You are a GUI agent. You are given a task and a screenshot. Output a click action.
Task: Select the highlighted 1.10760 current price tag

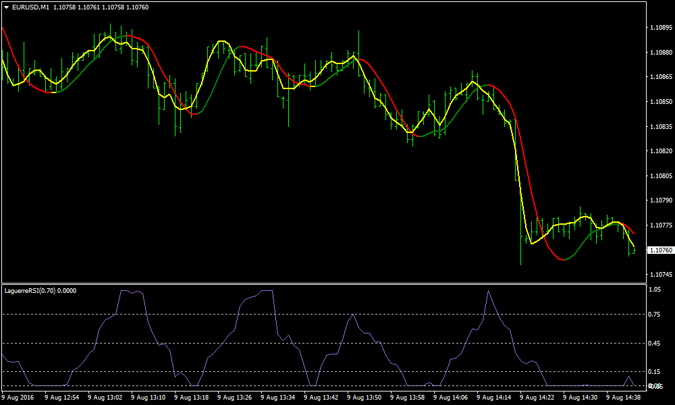point(660,250)
